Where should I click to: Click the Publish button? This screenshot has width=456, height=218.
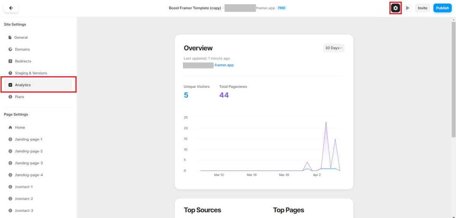(x=442, y=8)
